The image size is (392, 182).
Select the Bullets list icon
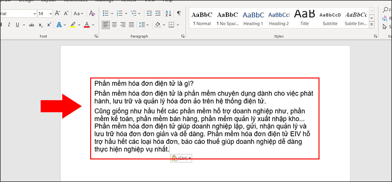(106, 13)
